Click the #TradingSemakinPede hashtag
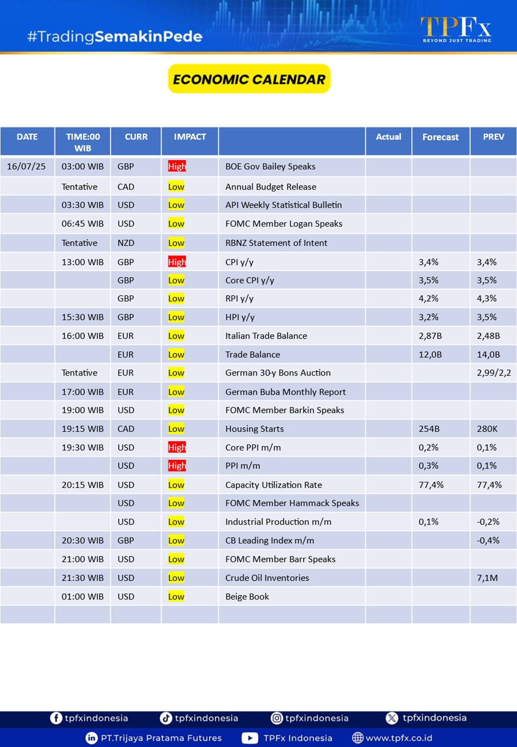 pos(115,36)
